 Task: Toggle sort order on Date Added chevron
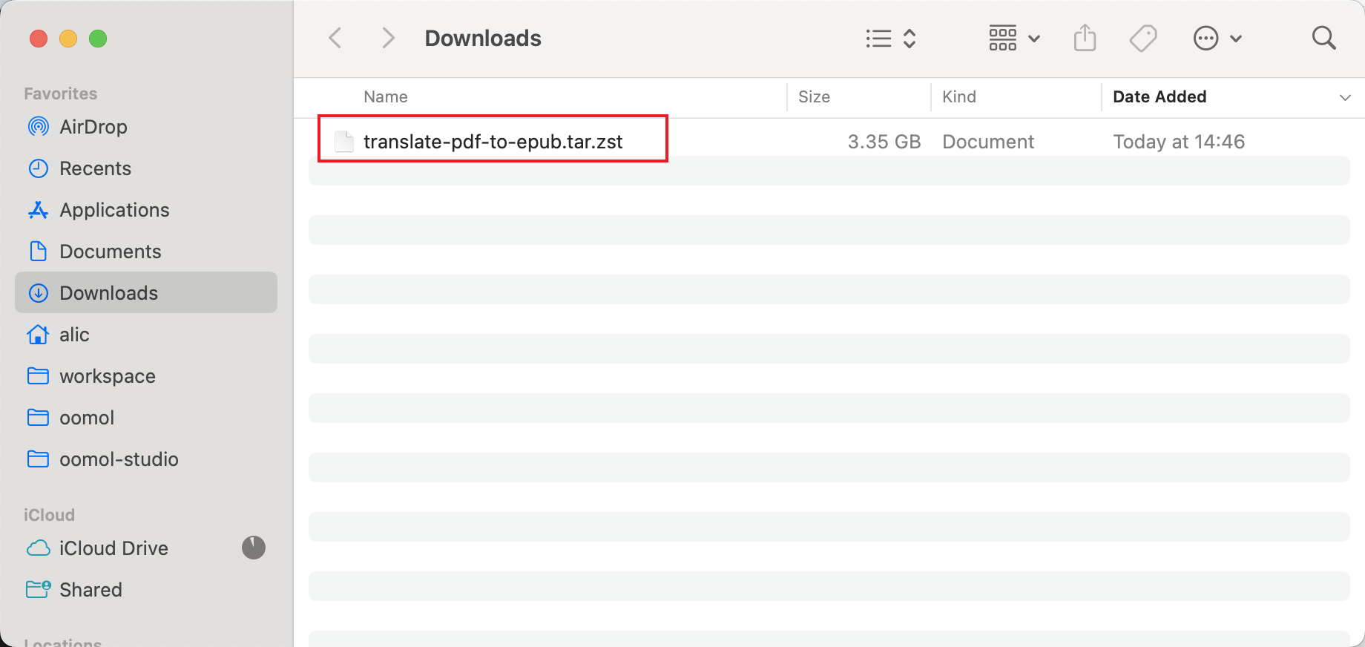[1344, 97]
